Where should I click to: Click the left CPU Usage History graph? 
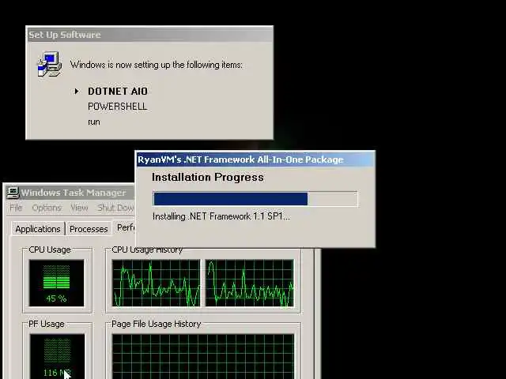click(x=157, y=283)
